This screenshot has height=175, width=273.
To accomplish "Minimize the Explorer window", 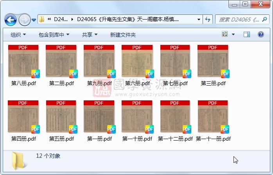I will [x=234, y=4].
